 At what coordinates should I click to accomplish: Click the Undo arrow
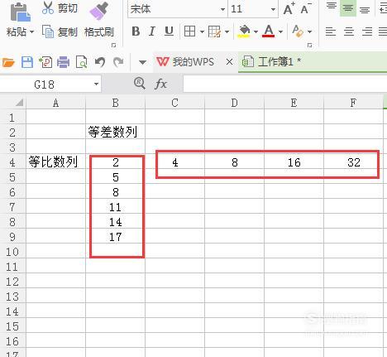pyautogui.click(x=100, y=62)
